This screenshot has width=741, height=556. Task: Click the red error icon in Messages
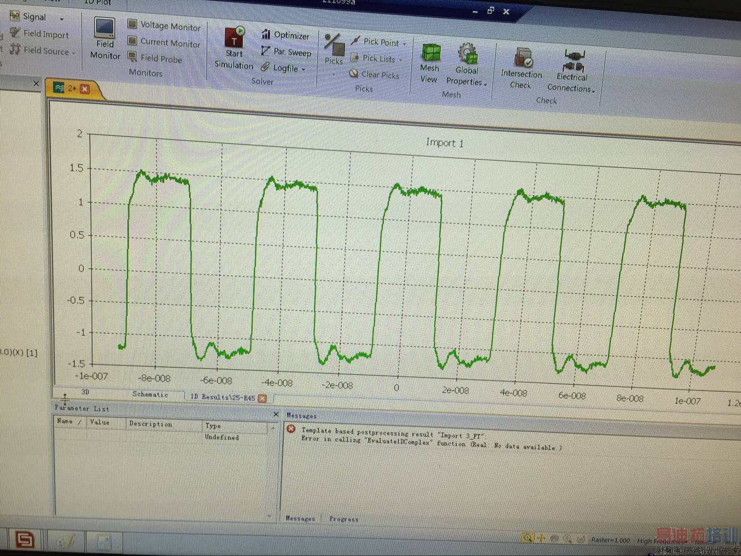pos(291,429)
